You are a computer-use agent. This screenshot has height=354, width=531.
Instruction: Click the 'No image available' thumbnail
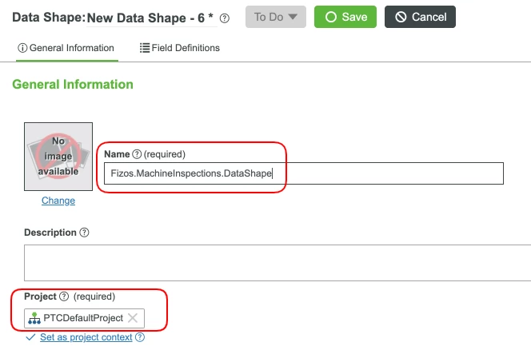click(x=58, y=156)
